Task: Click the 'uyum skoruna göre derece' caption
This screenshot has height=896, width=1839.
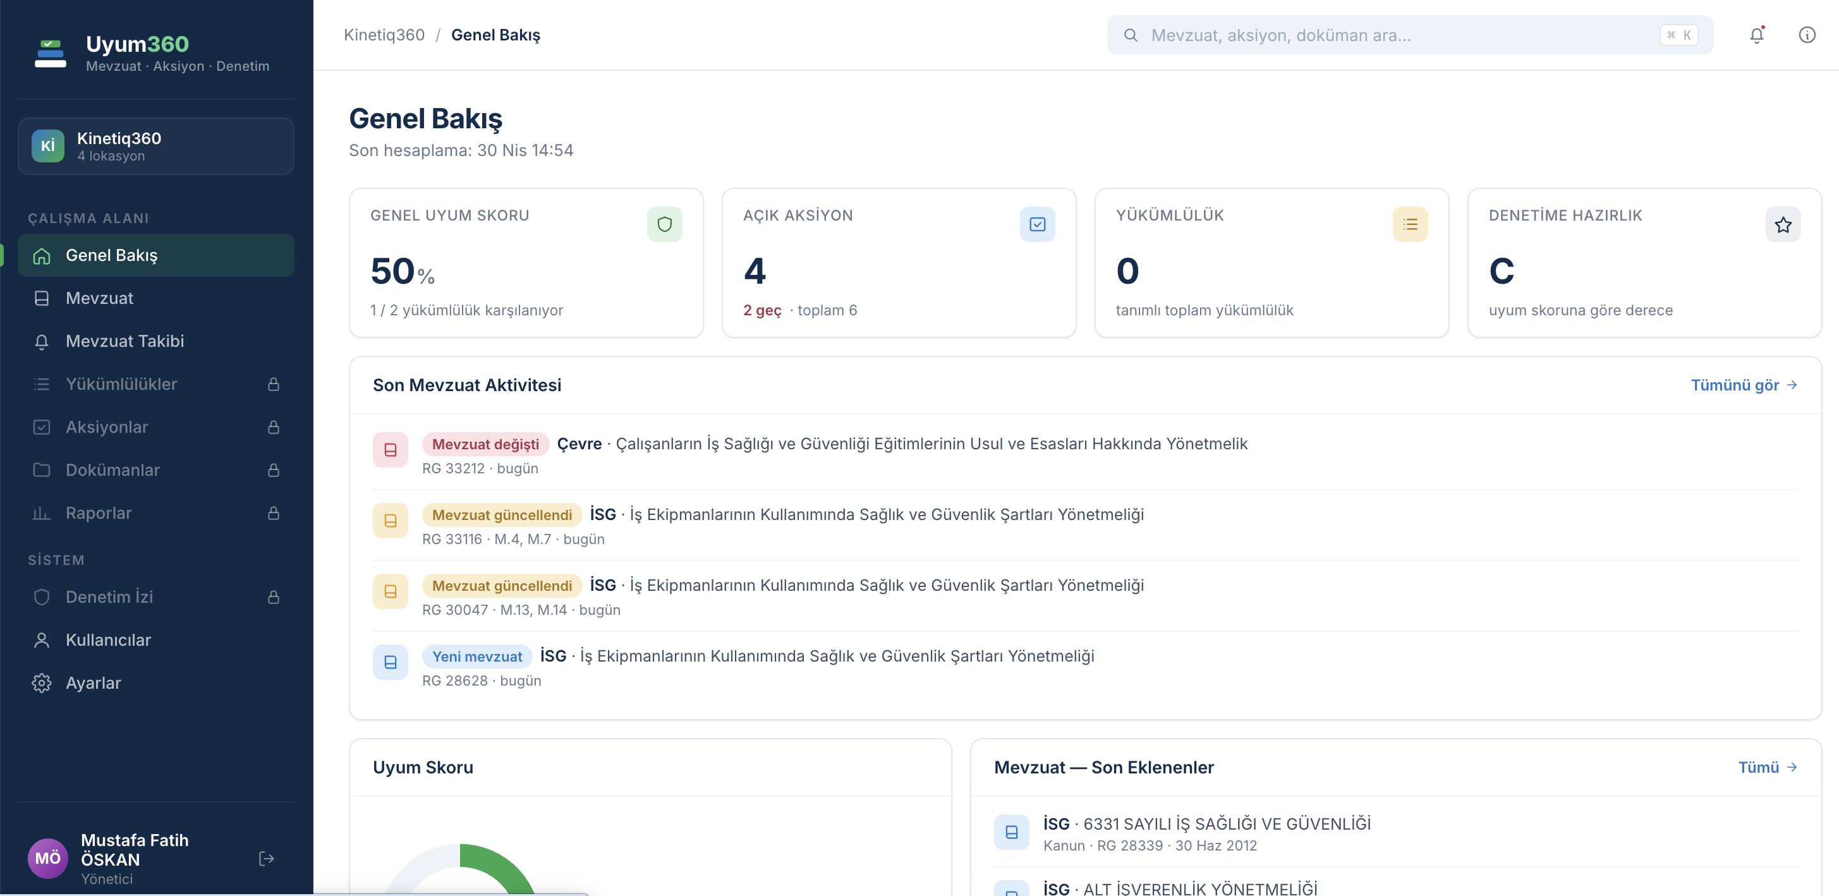Action: [1581, 310]
